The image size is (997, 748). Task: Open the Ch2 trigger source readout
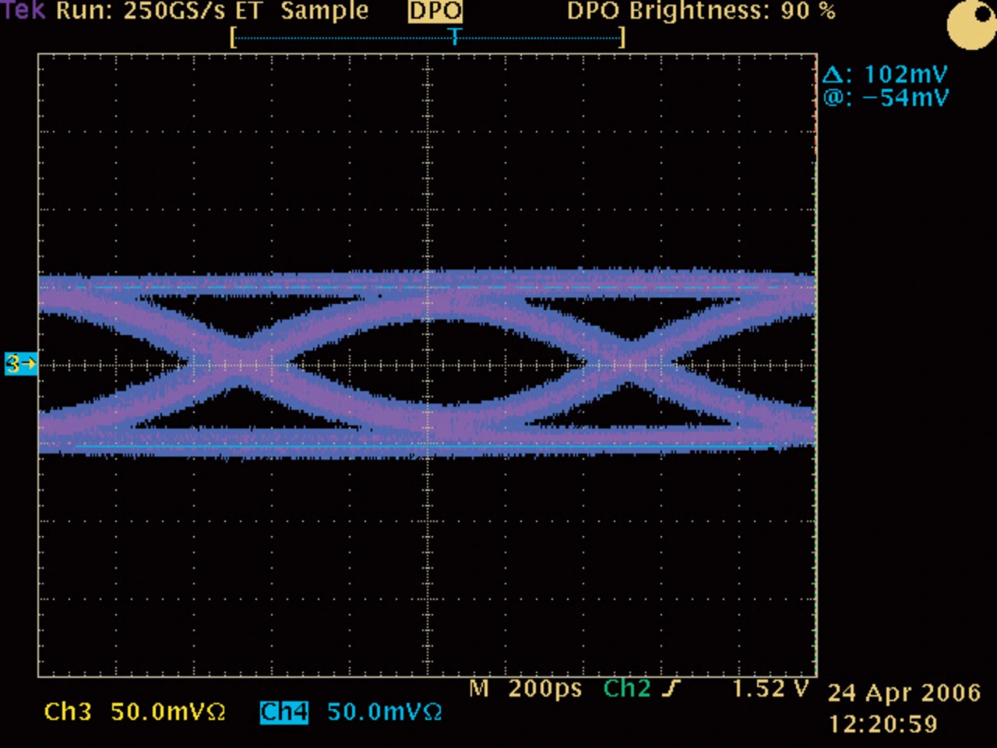click(x=627, y=689)
